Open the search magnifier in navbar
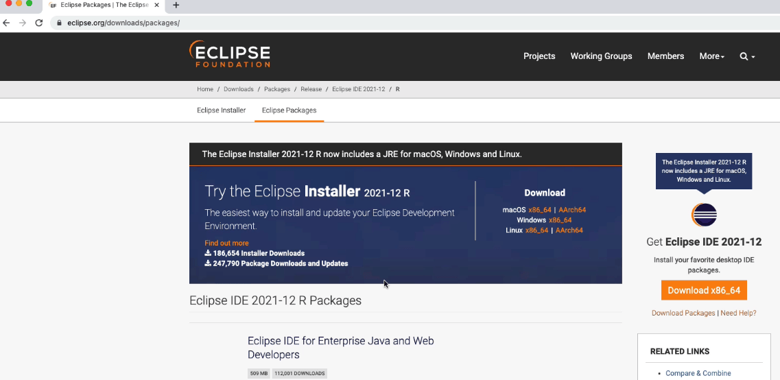The height and width of the screenshot is (380, 780). (x=747, y=56)
